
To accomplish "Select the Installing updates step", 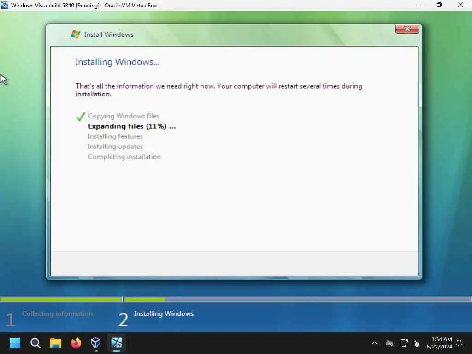I will [x=115, y=147].
